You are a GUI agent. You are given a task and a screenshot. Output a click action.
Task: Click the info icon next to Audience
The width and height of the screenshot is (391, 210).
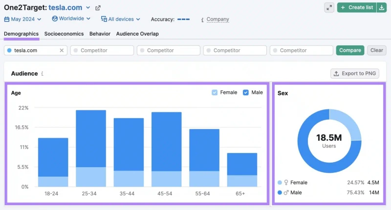tap(42, 73)
